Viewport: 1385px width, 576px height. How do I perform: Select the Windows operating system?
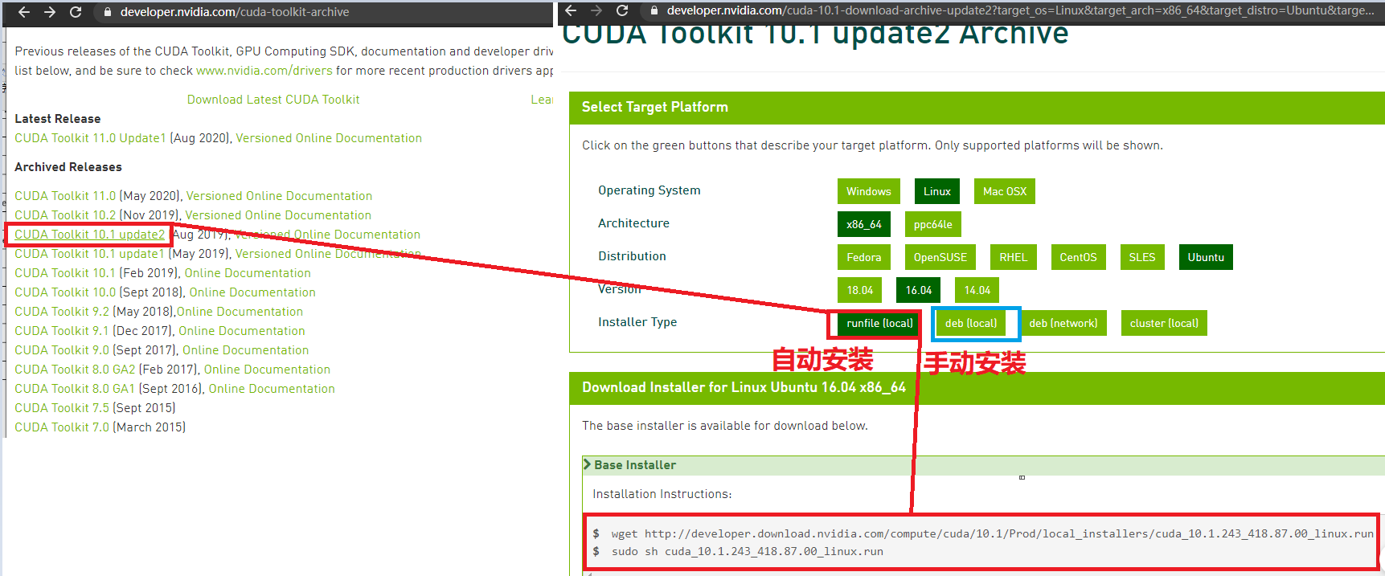click(868, 191)
